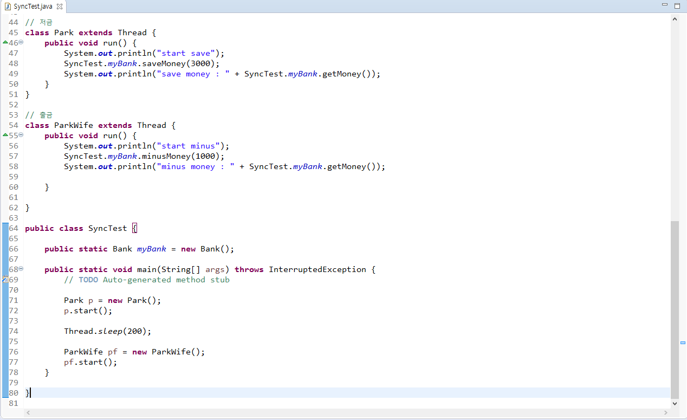Click the override marker on line 55
The image size is (687, 420).
pos(5,135)
